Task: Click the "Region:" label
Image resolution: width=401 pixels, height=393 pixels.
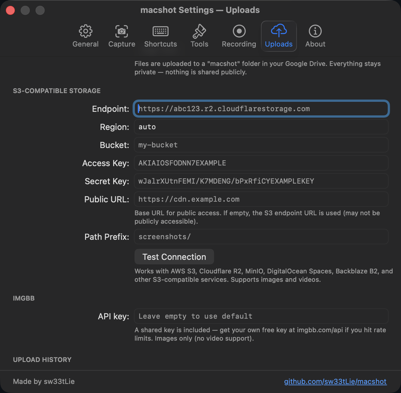Action: [114, 127]
